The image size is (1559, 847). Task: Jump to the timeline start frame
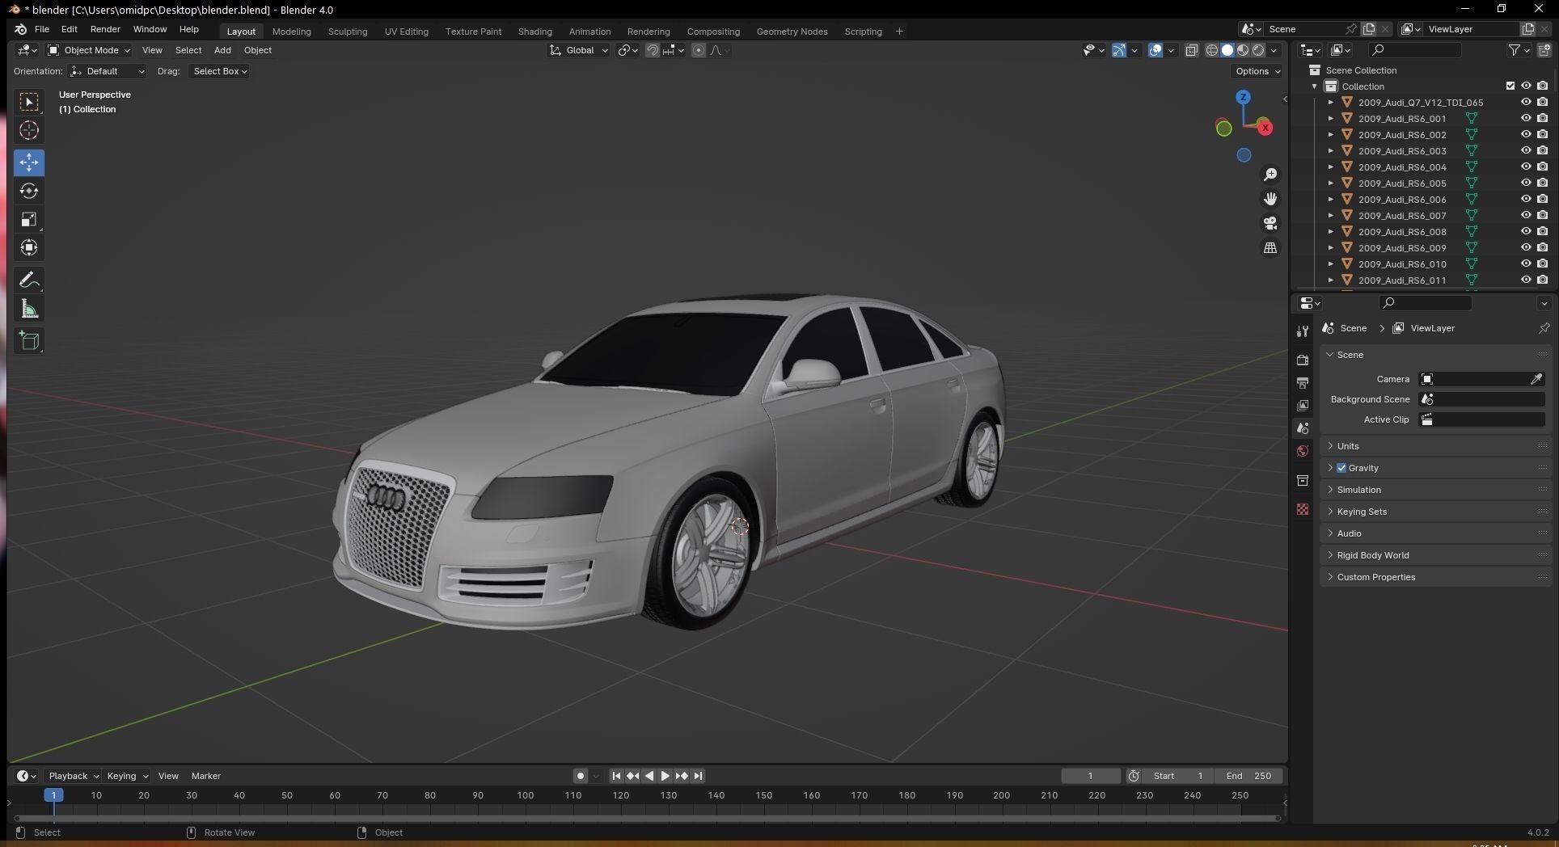click(x=616, y=776)
